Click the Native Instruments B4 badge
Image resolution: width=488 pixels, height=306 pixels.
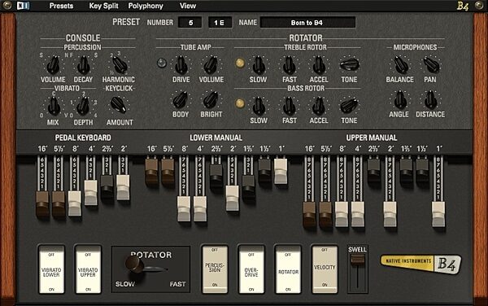click(420, 264)
